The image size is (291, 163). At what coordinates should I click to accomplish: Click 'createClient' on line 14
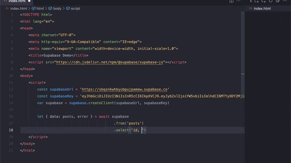(101, 103)
